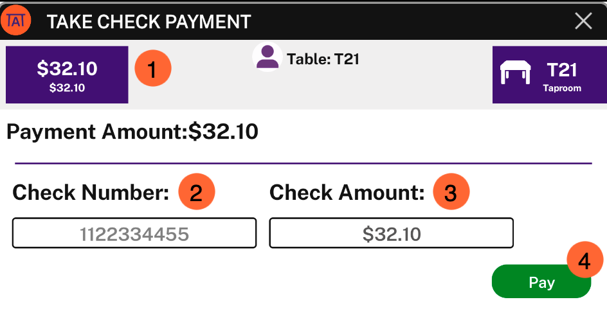Viewport: 607px width, 329px height.
Task: Click the Check Number label
Action: click(91, 192)
